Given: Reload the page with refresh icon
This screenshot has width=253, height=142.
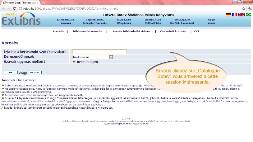Looking at the screenshot, I should 14,8.
